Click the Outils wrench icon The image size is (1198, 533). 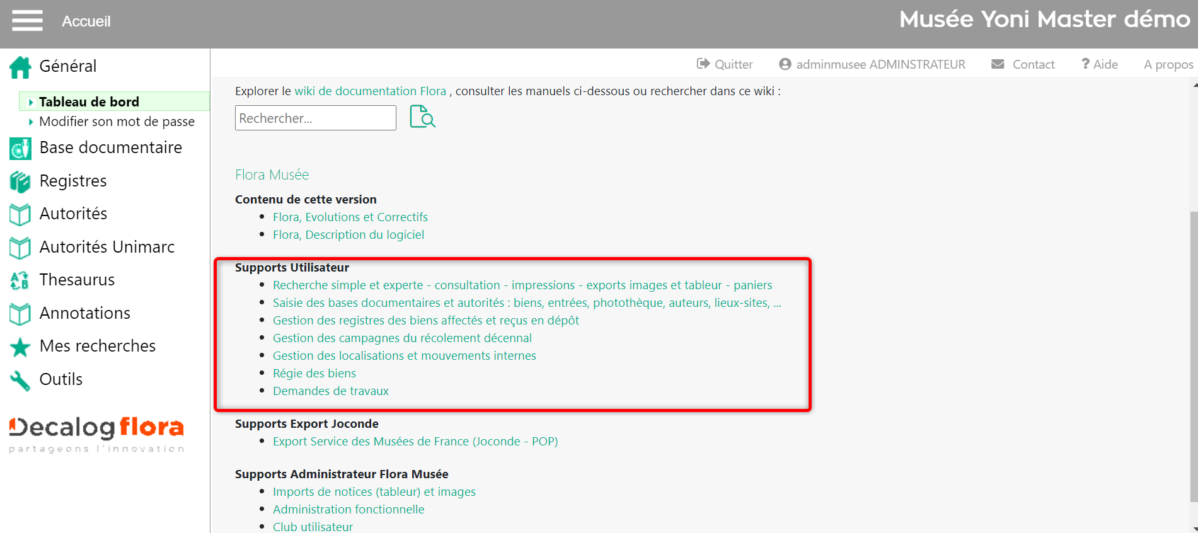click(20, 381)
